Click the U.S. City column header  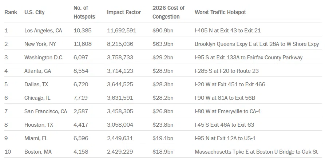tap(35, 12)
